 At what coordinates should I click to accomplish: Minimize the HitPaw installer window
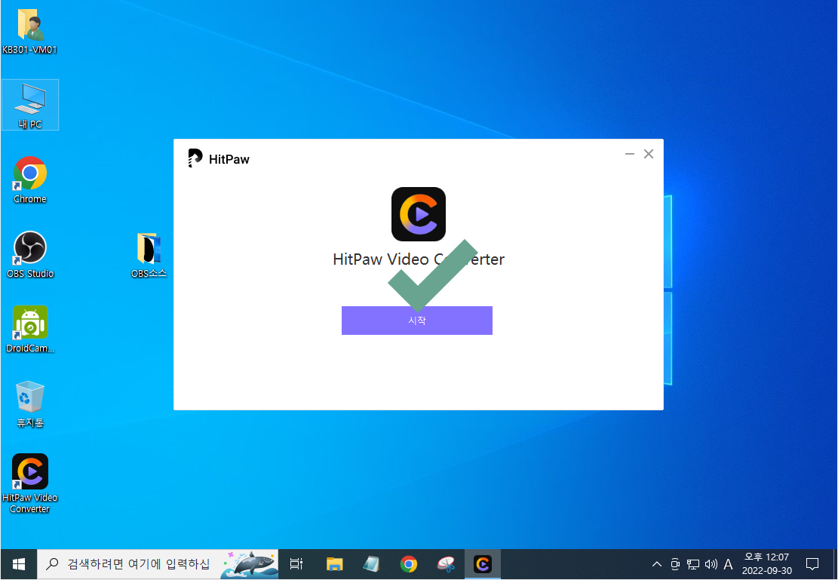click(630, 154)
